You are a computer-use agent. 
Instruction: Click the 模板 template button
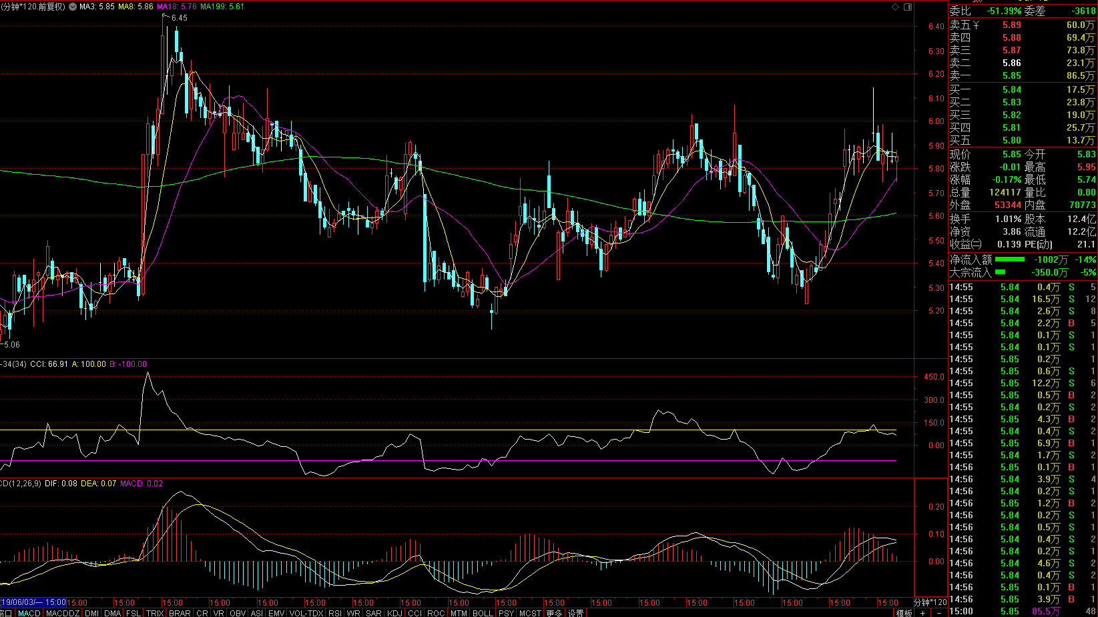click(x=904, y=613)
